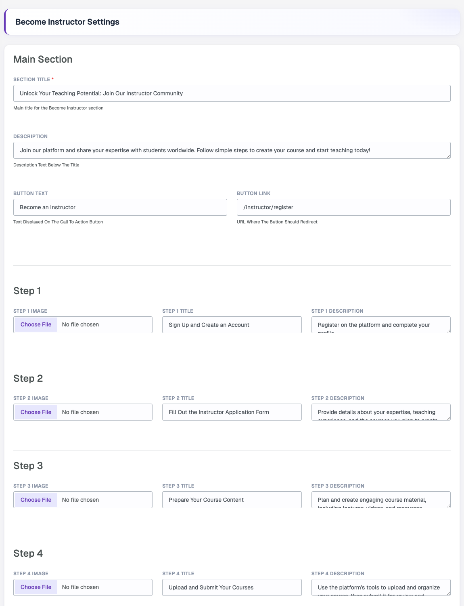Focus the main Description textarea starting "Join our platform"
Image resolution: width=464 pixels, height=606 pixels.
coord(232,150)
